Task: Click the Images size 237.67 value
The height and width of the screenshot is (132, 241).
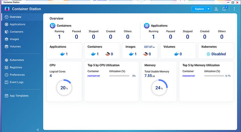Action: point(148,47)
